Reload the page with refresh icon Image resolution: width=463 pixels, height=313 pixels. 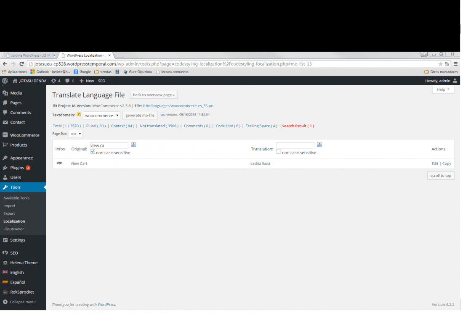click(x=21, y=64)
